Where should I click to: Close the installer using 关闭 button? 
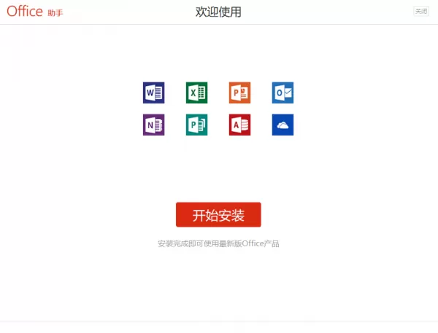tap(421, 11)
